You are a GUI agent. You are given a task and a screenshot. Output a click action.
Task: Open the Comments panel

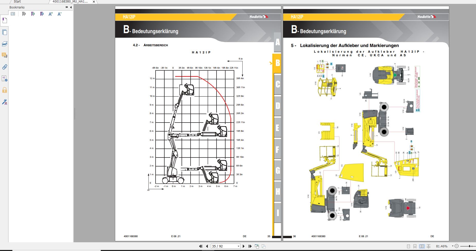tap(4, 55)
